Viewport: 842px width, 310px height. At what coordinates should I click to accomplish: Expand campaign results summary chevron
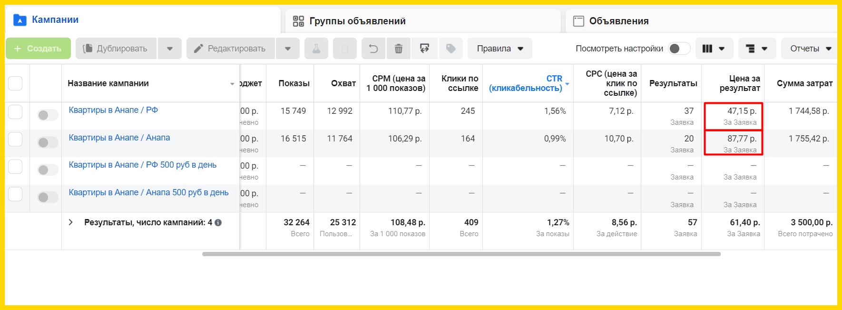(x=70, y=222)
